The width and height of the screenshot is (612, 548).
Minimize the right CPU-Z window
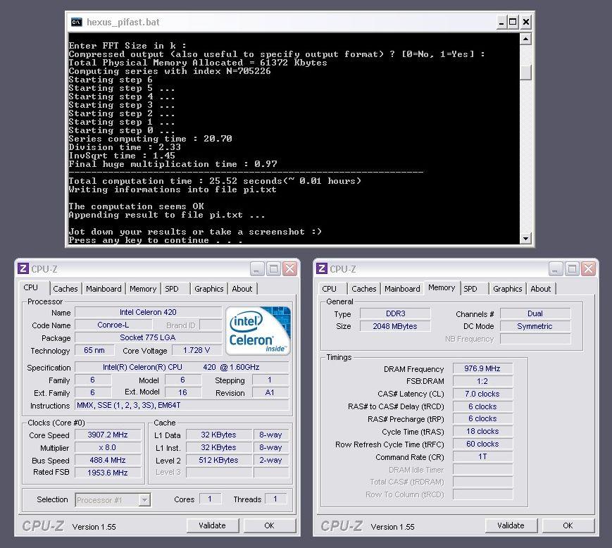[x=556, y=269]
